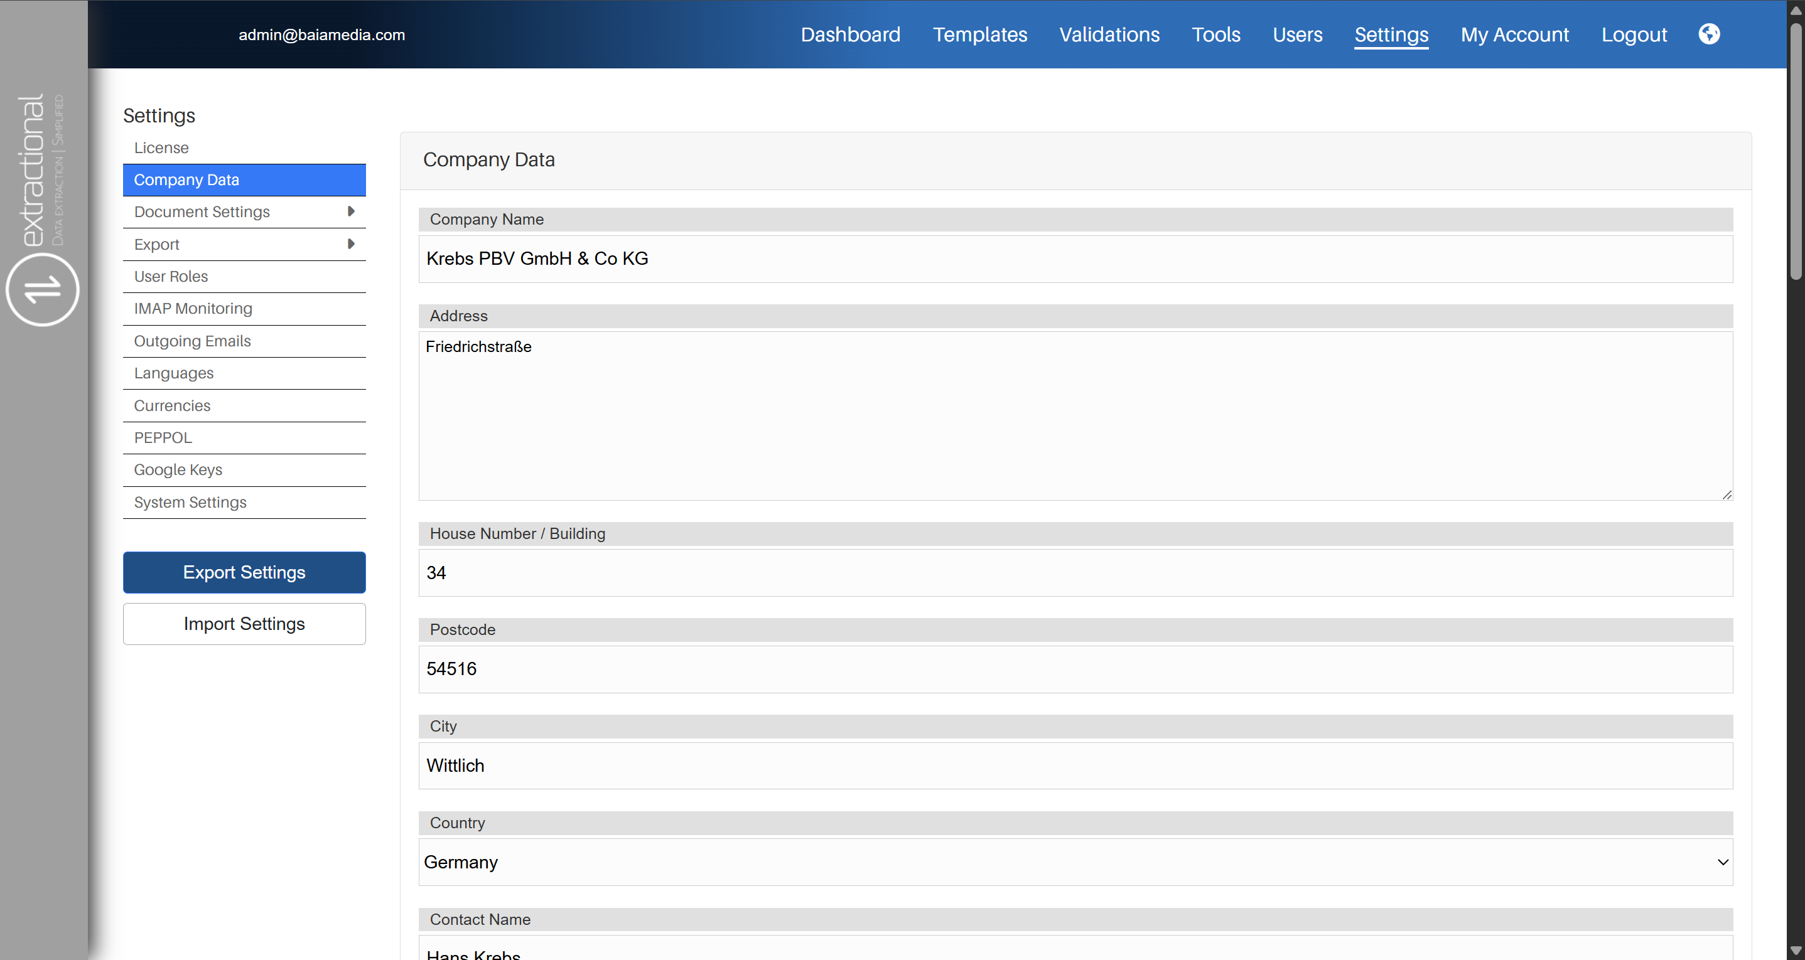Image resolution: width=1805 pixels, height=960 pixels.
Task: Click the extractional circular arrows logo
Action: coord(43,289)
